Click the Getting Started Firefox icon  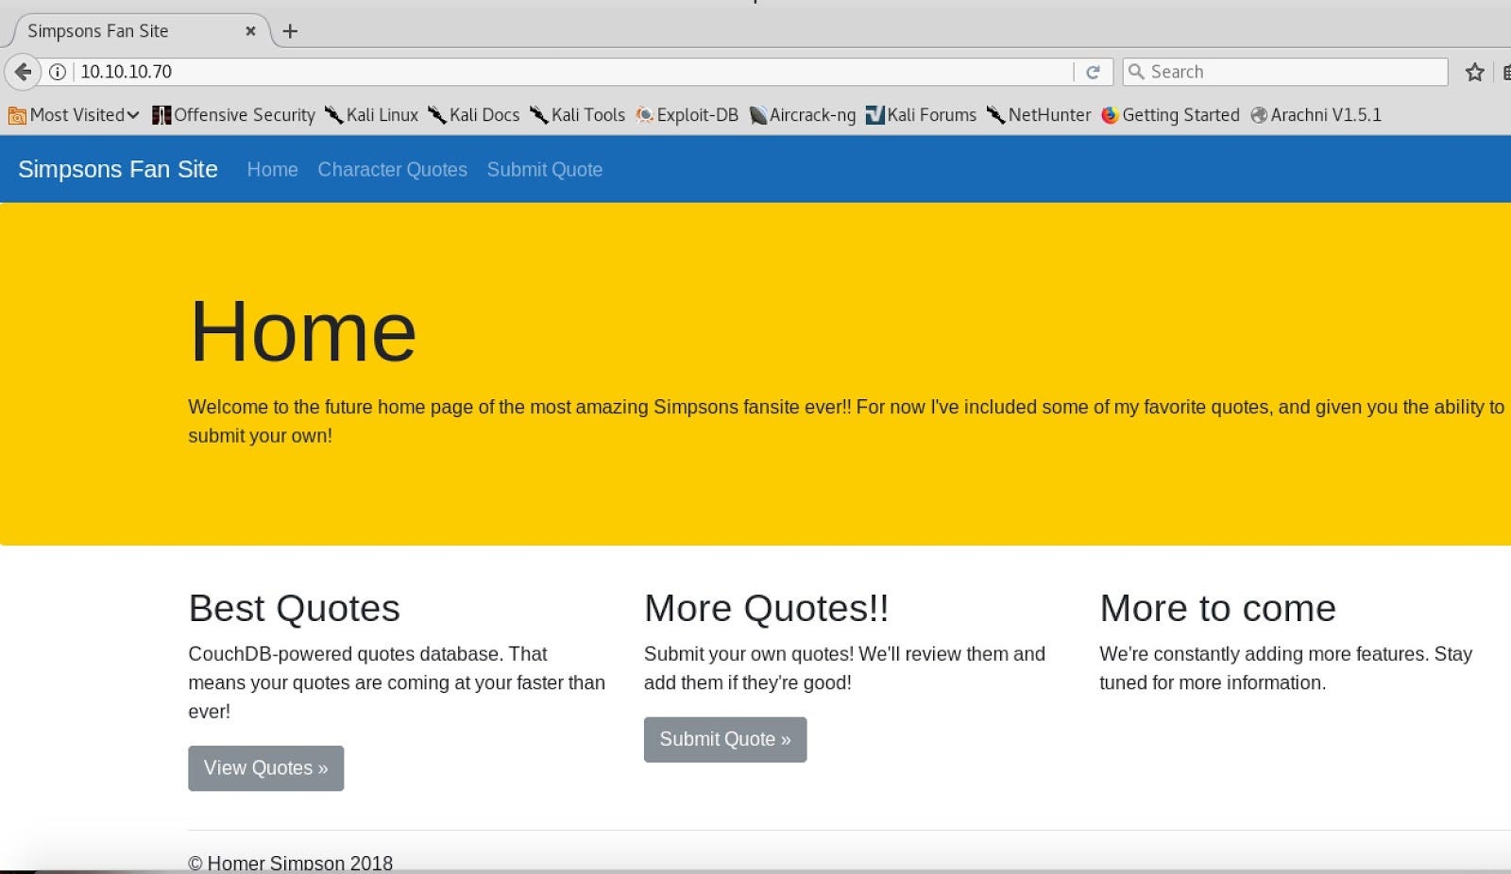click(1110, 115)
